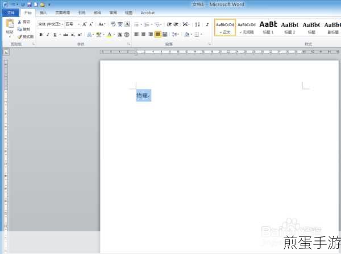Apply the No Spacing style

(247, 27)
